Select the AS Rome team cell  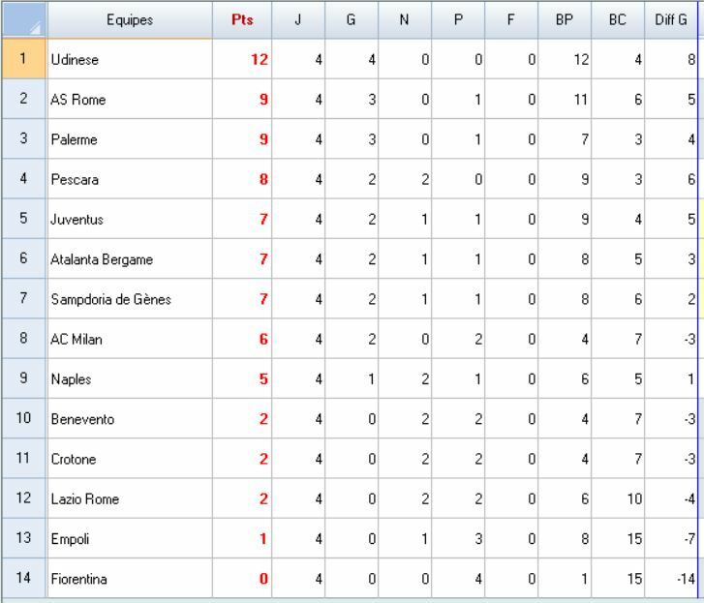(x=129, y=100)
